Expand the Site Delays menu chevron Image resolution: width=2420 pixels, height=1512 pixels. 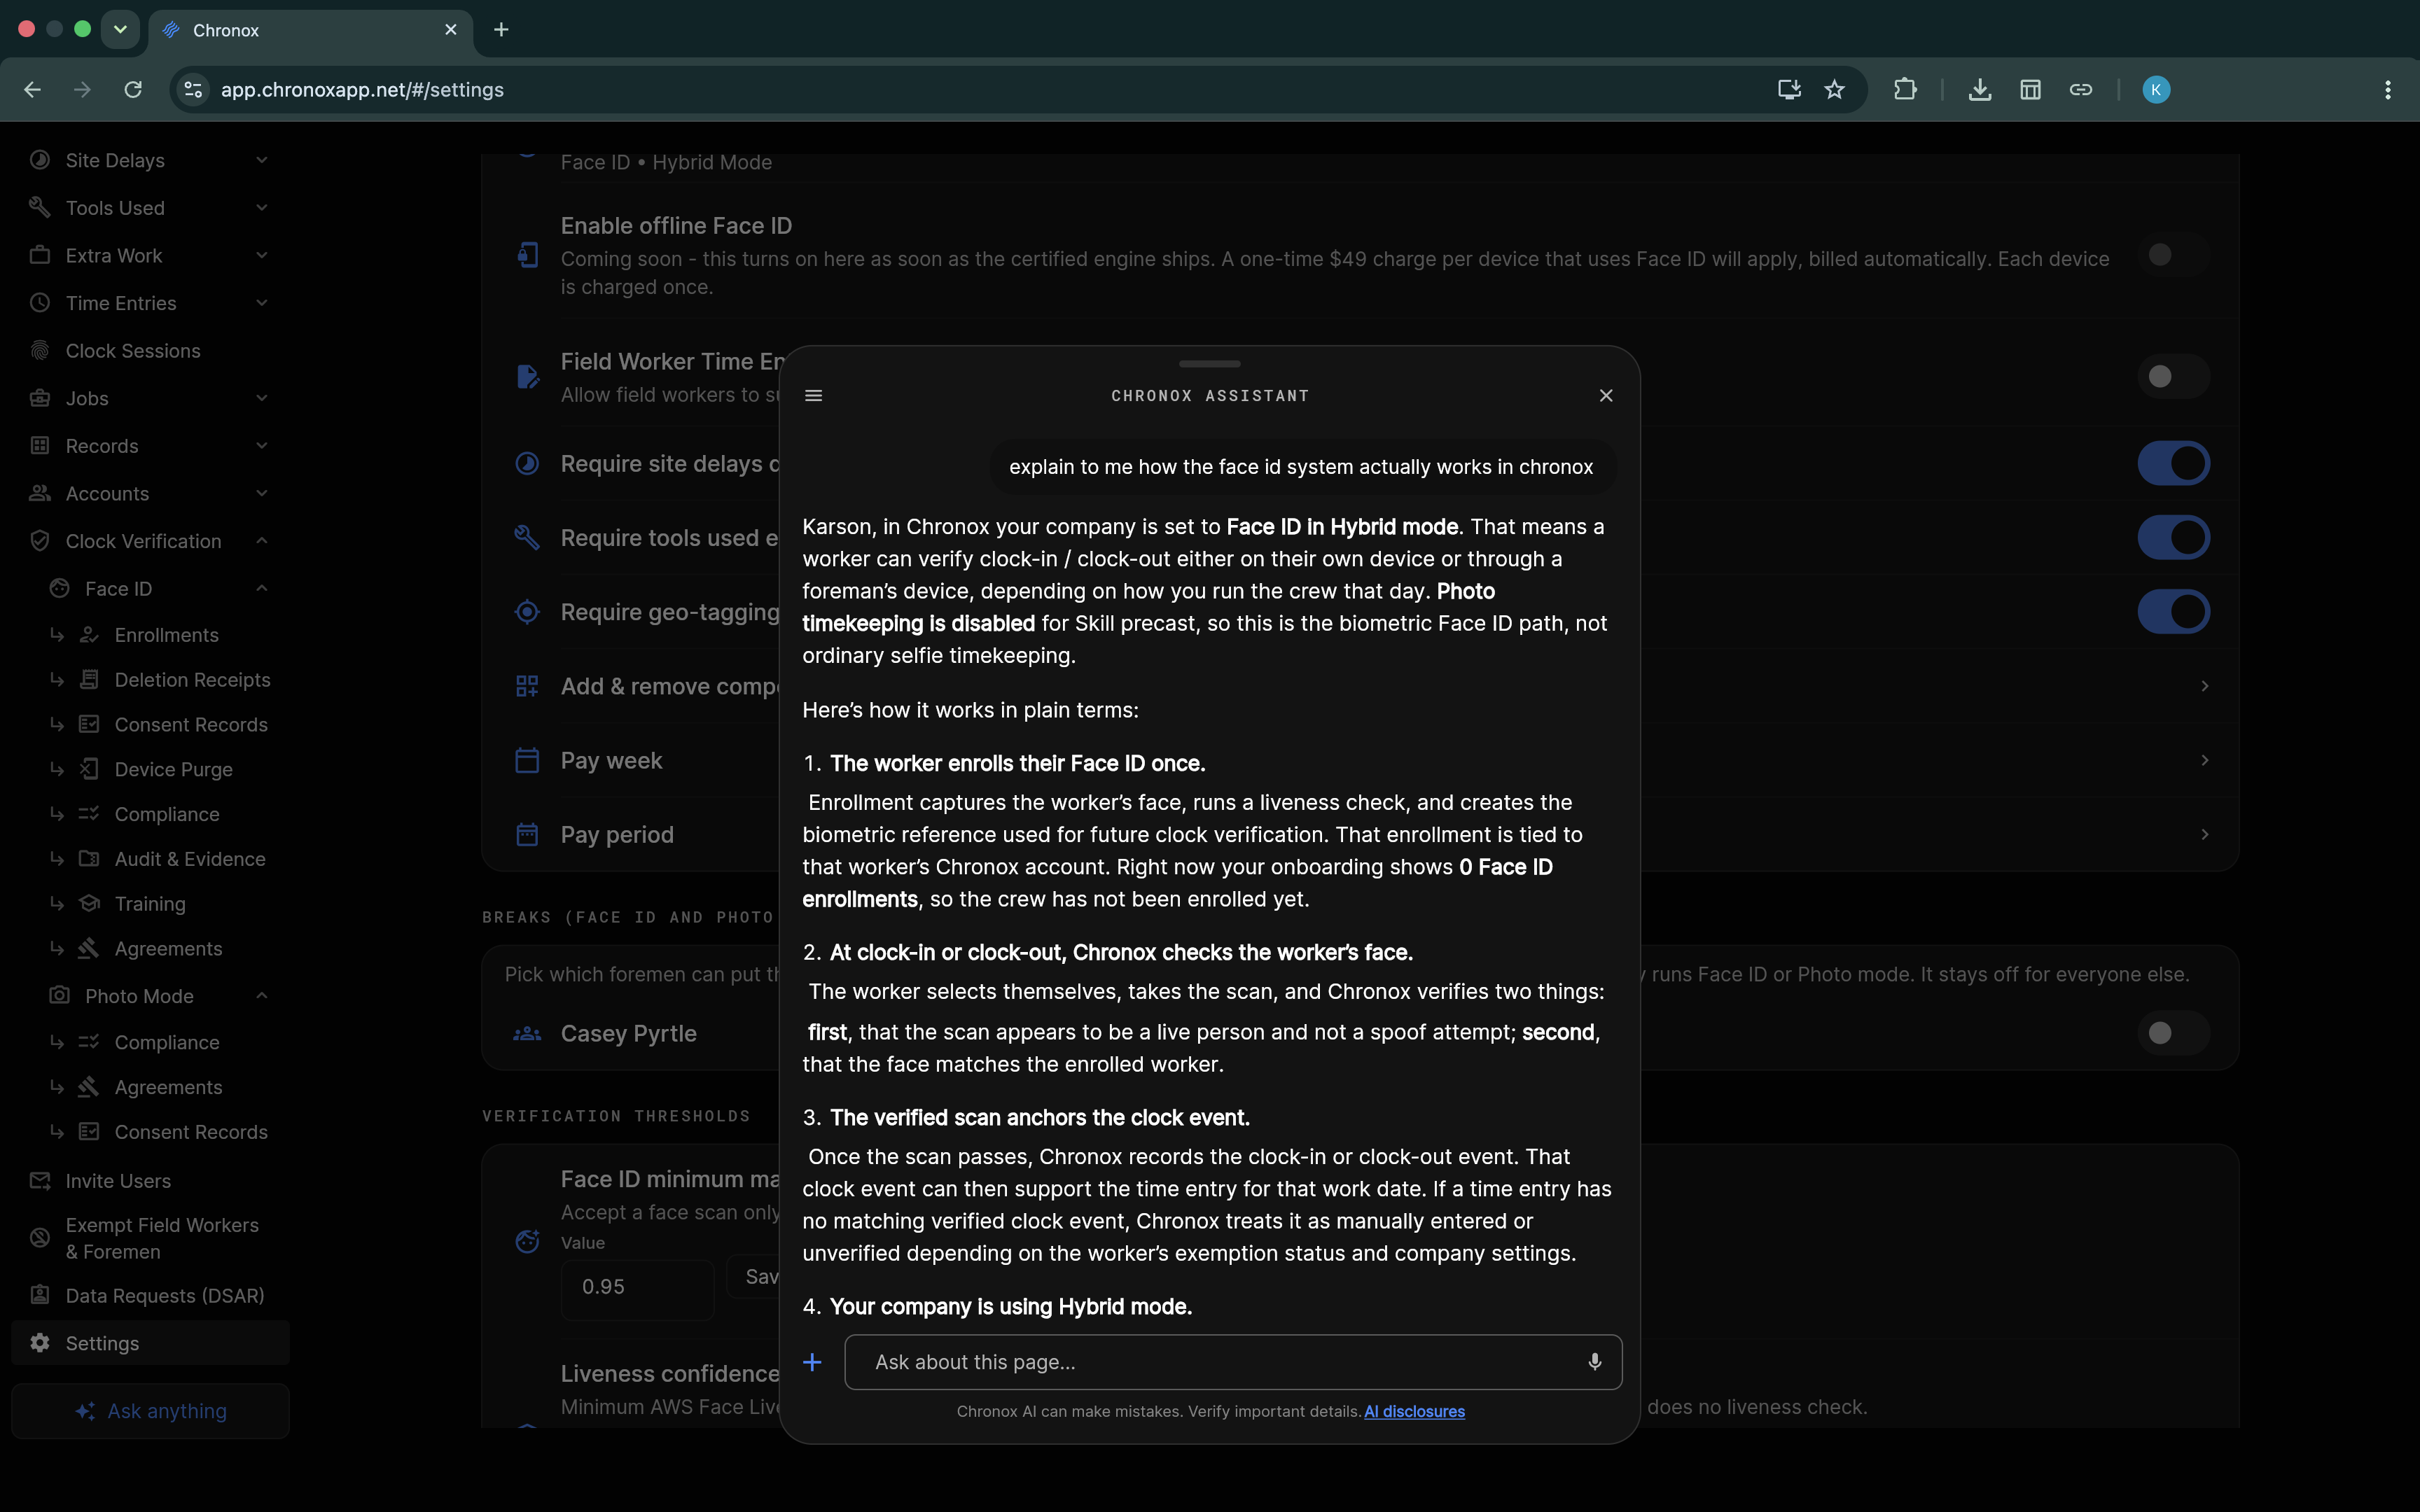pyautogui.click(x=262, y=160)
